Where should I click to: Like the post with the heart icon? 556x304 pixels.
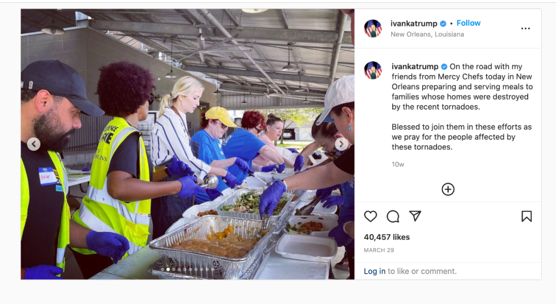pyautogui.click(x=371, y=216)
